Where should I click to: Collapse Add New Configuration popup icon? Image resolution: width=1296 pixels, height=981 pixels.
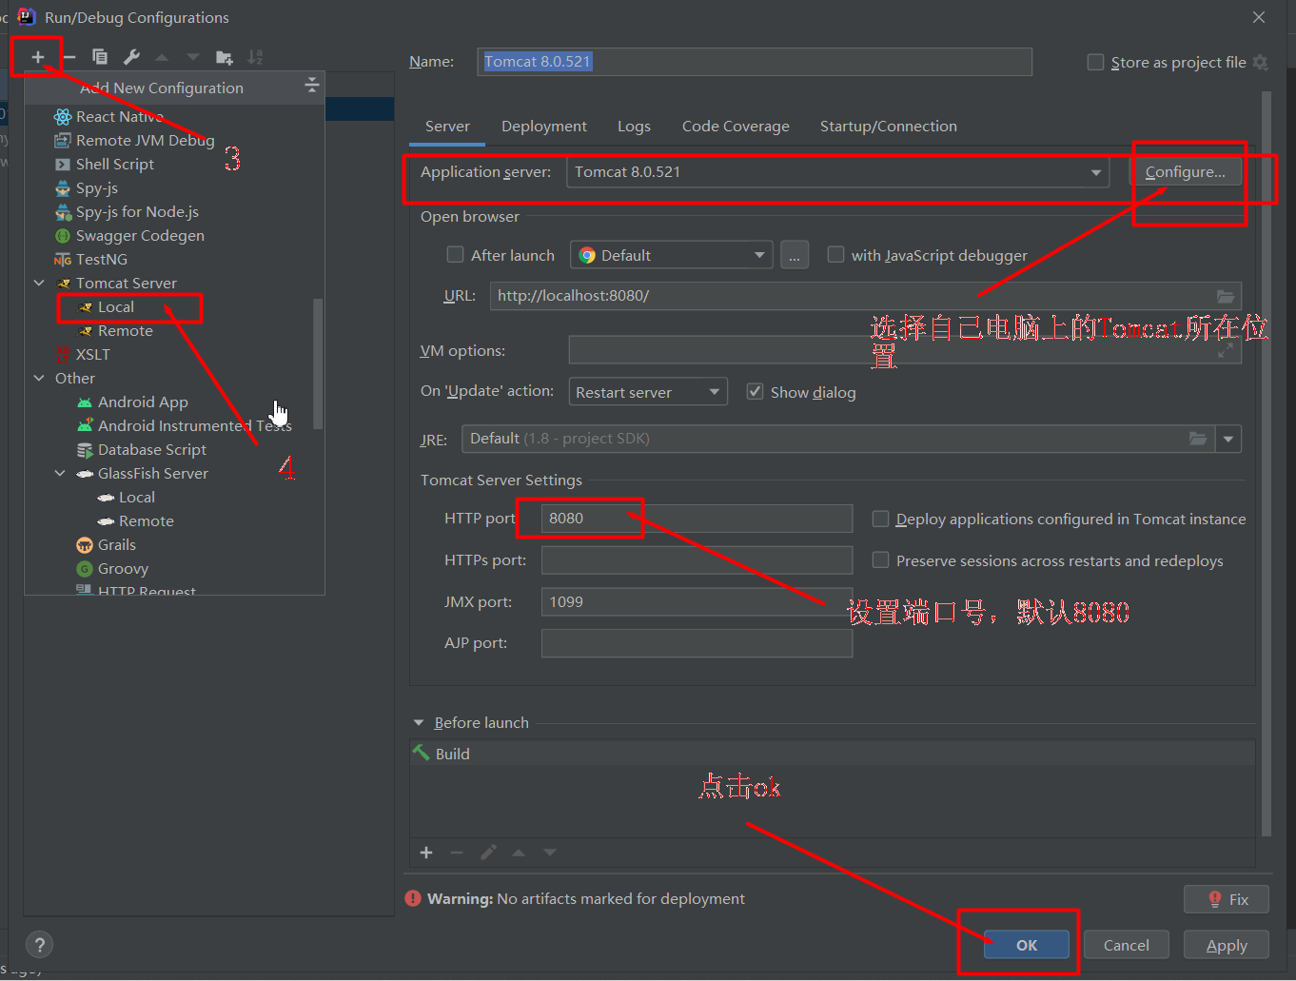pos(311,86)
